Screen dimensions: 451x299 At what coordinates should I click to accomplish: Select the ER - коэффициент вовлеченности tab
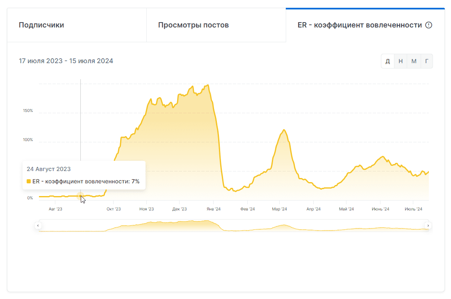pos(360,25)
